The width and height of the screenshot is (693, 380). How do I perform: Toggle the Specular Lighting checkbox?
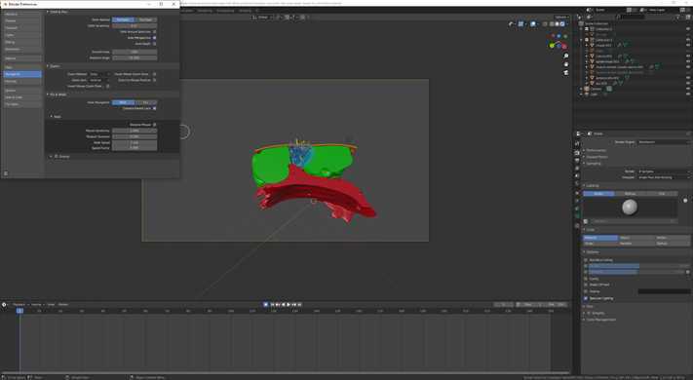click(586, 298)
